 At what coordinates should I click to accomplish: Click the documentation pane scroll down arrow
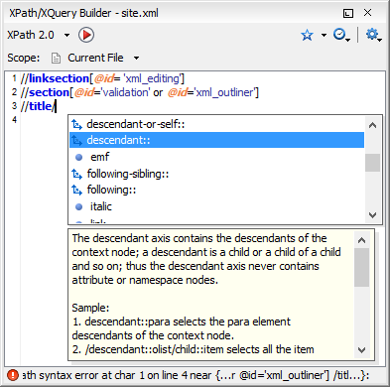click(x=361, y=350)
